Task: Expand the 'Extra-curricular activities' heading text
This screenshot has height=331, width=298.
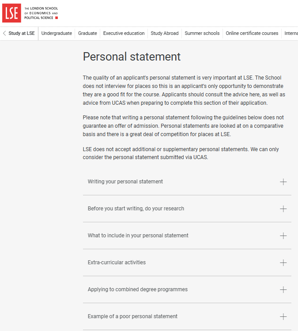Action: click(117, 263)
